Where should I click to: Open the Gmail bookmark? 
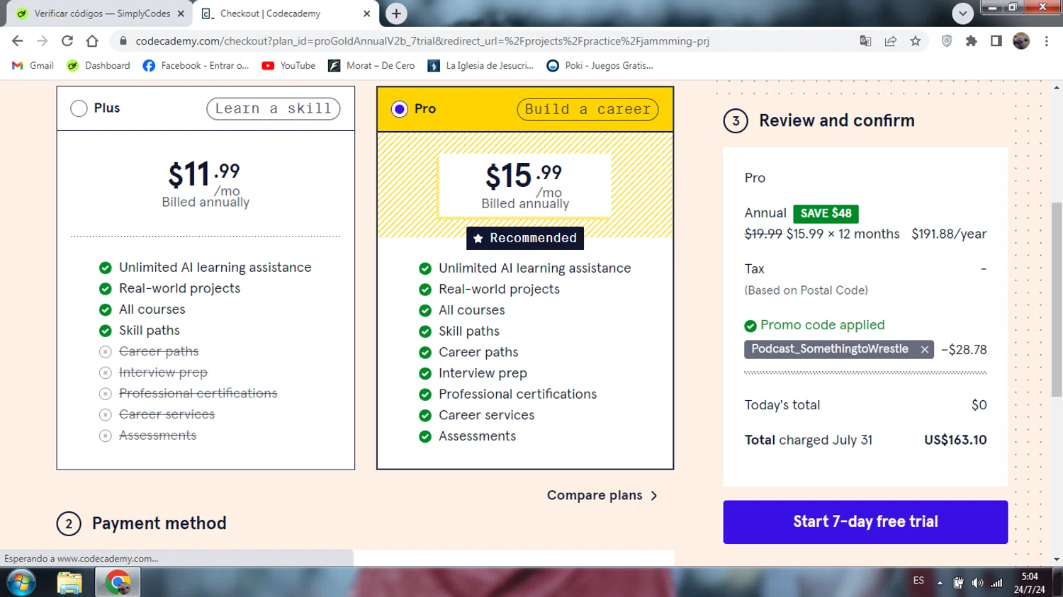[x=33, y=65]
